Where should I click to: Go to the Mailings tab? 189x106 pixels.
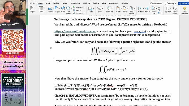[x=86, y=3]
